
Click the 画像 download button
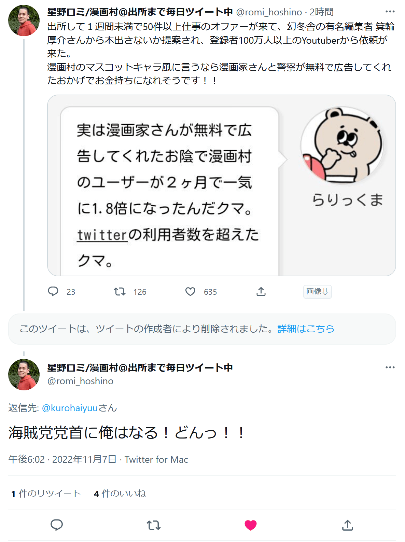point(317,292)
